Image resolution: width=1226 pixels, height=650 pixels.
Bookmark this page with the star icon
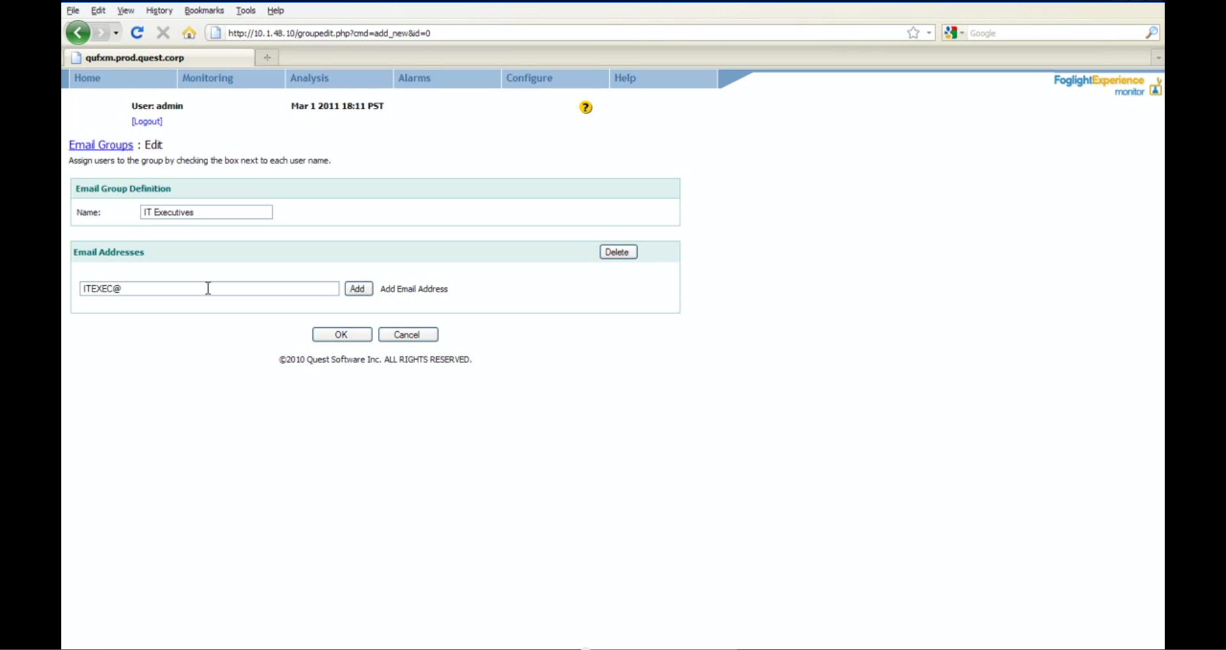point(913,33)
